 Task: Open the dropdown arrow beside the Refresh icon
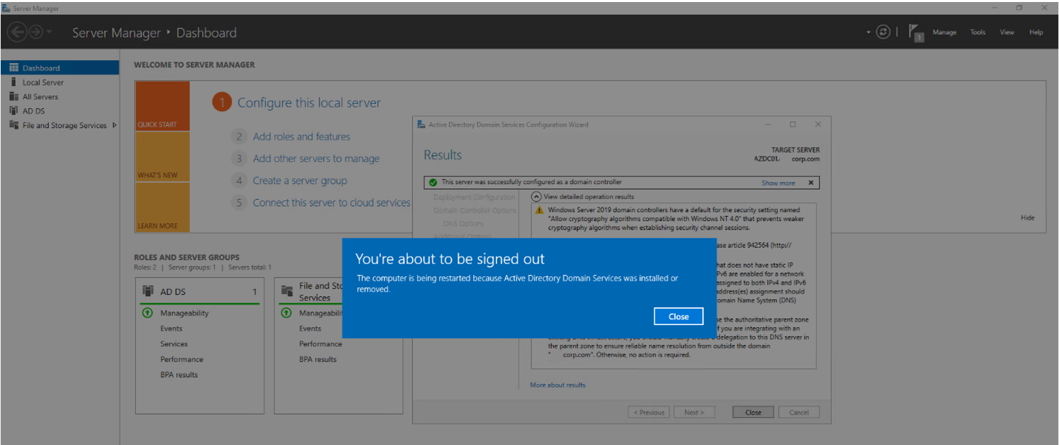(868, 32)
